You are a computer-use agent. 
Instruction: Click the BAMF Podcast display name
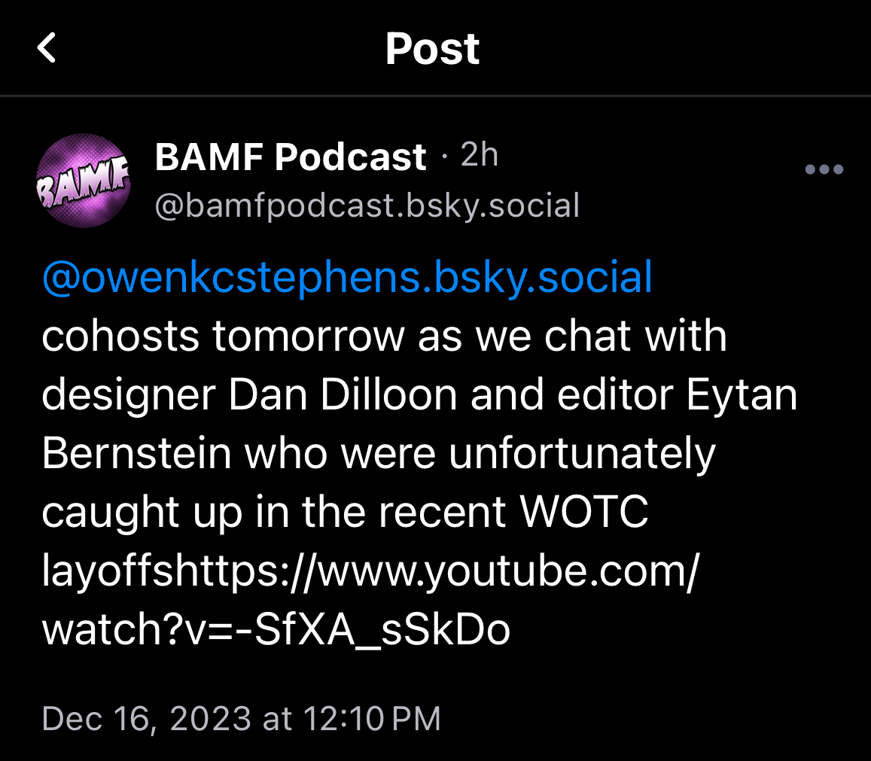[291, 157]
